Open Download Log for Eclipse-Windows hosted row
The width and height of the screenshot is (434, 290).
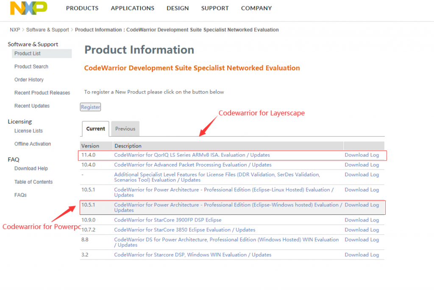tap(362, 205)
